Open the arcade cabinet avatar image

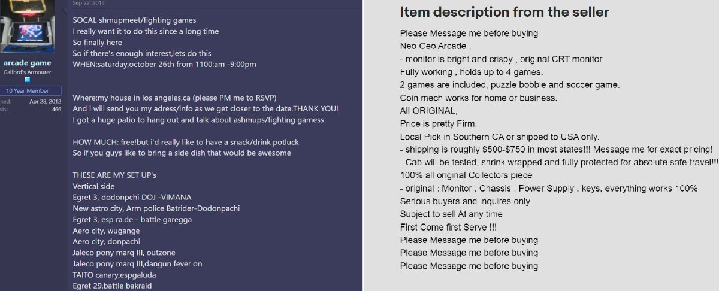(x=28, y=27)
